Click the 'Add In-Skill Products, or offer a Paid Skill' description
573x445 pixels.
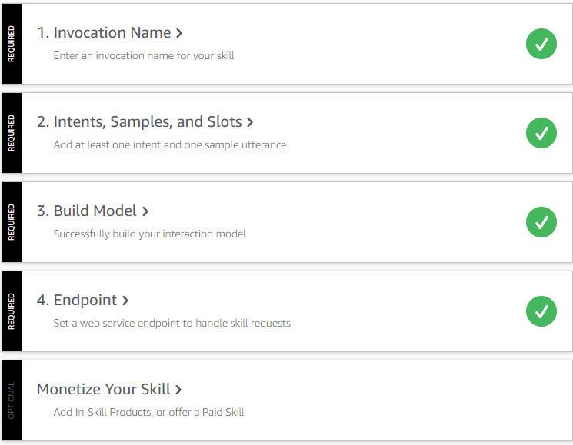(148, 412)
